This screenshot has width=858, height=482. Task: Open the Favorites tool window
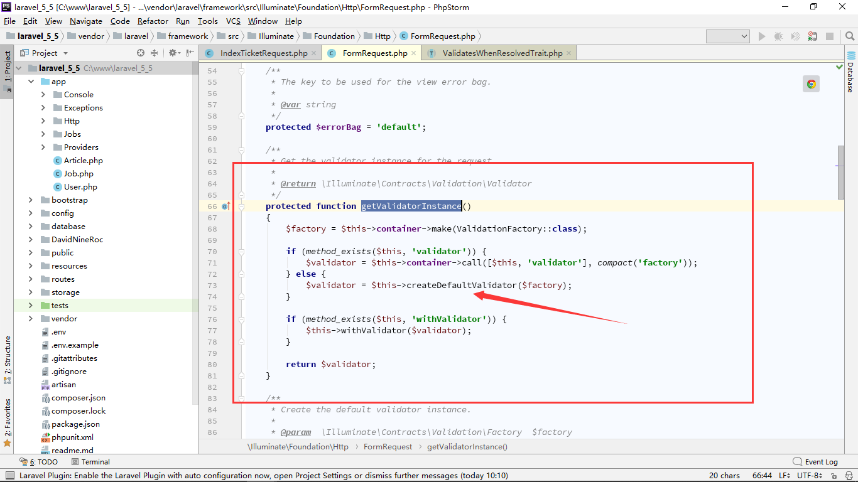tap(7, 422)
